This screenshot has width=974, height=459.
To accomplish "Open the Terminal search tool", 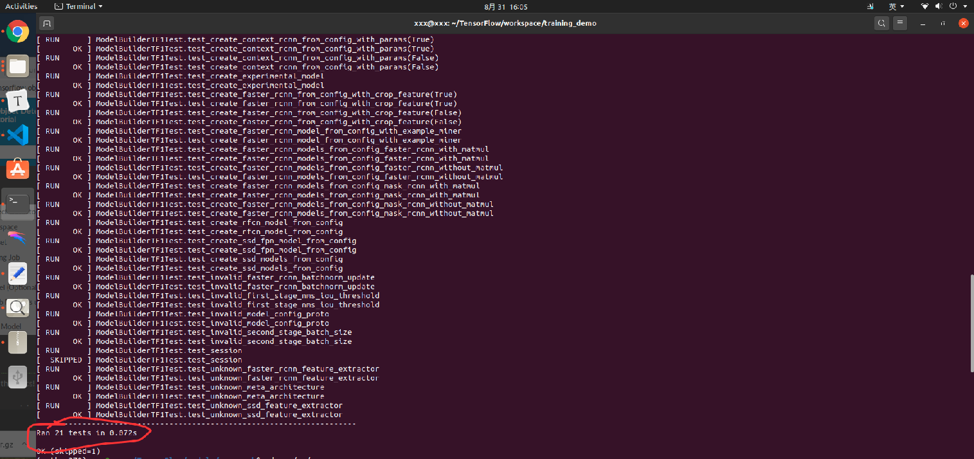I will point(881,23).
